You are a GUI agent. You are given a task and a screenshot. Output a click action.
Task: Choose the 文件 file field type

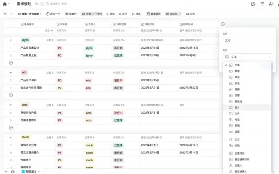point(247,114)
